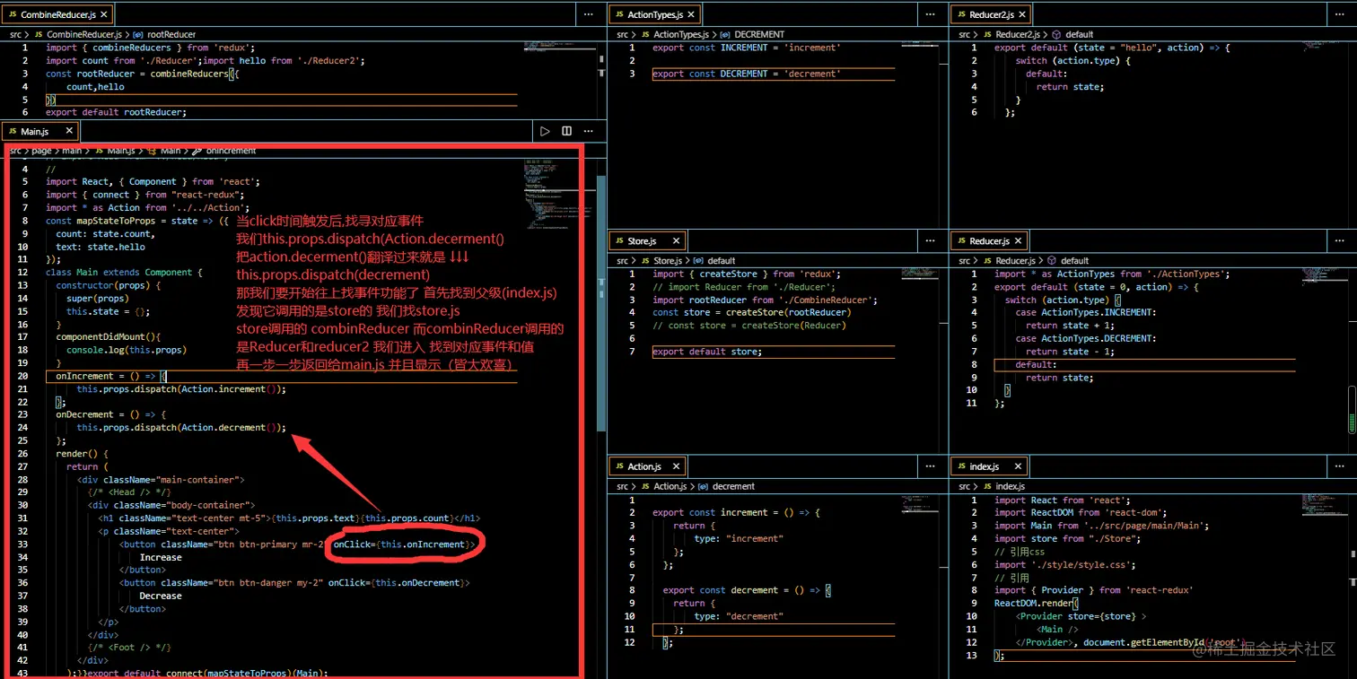Click the 'Decrease' text line in Main.js
Image resolution: width=1357 pixels, height=679 pixels.
pos(161,596)
